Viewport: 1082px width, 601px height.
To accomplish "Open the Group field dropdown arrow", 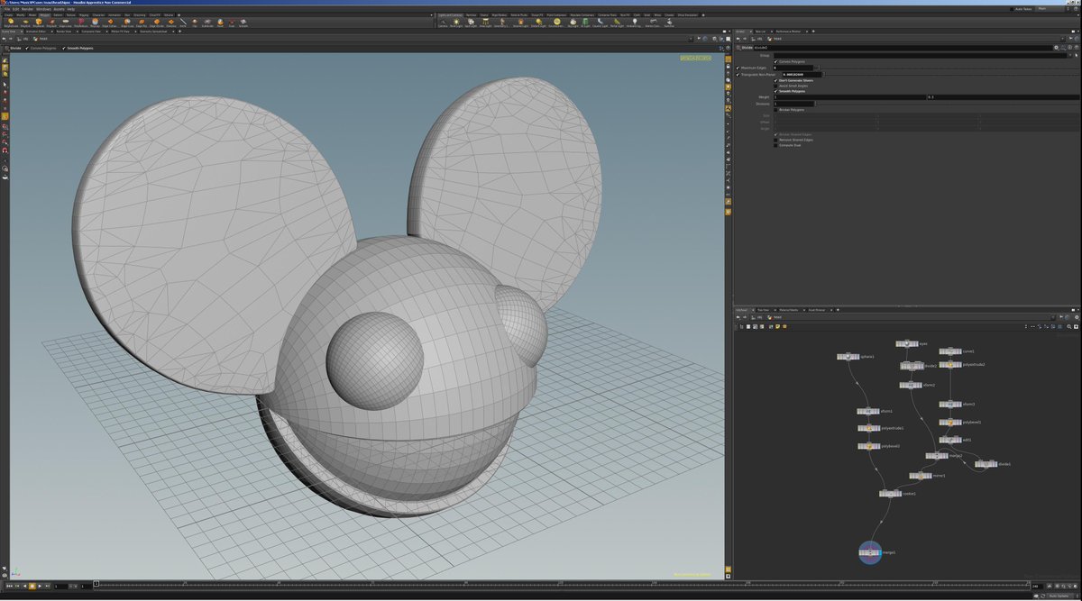I will tap(1070, 56).
